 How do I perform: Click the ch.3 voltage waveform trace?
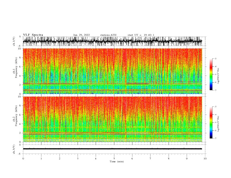click(112, 149)
